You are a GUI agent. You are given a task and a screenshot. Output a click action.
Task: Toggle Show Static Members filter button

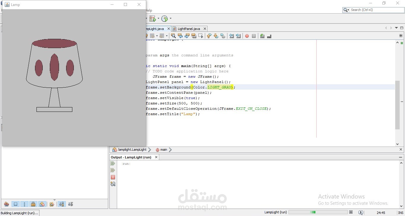[24, 204]
